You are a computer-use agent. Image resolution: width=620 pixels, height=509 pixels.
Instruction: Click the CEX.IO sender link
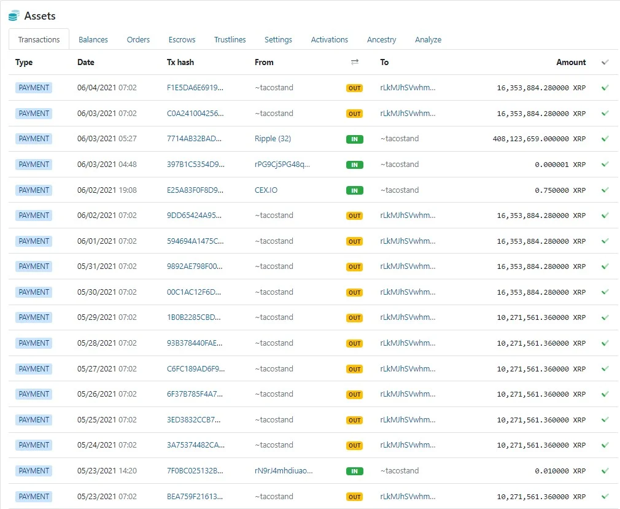[266, 190]
